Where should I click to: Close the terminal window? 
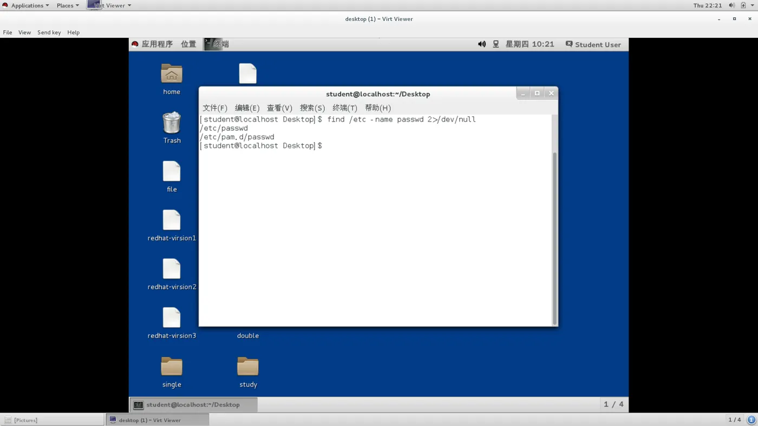point(551,94)
